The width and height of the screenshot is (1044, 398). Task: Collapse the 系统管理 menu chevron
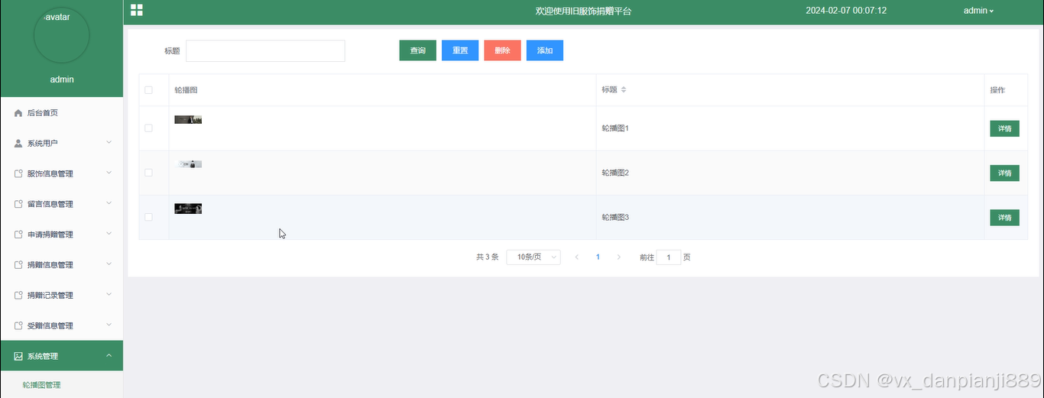click(109, 355)
